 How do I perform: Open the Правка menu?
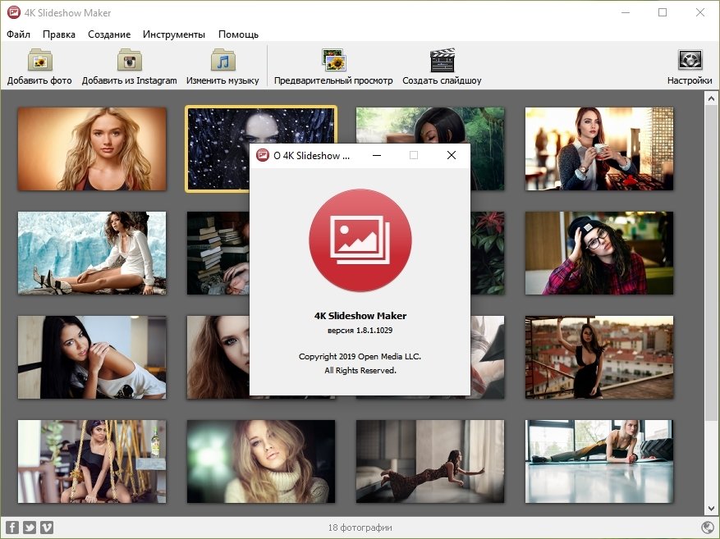click(59, 34)
